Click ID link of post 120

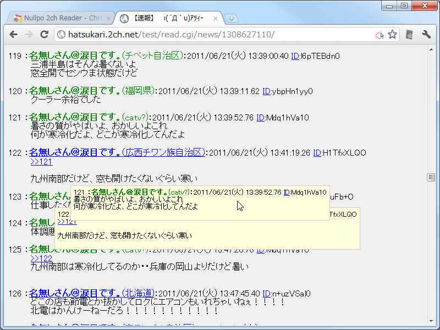pyautogui.click(x=267, y=91)
